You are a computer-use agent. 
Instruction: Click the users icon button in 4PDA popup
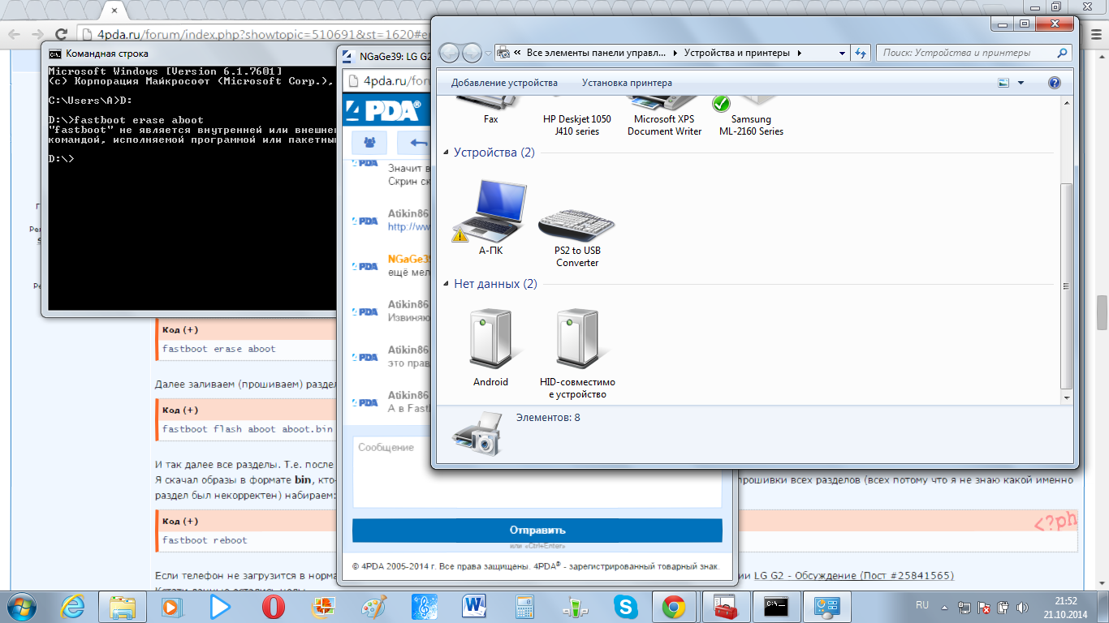(x=369, y=143)
